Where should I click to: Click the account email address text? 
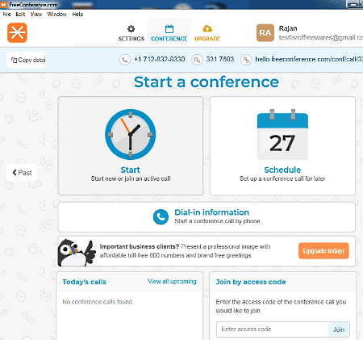[x=321, y=38]
